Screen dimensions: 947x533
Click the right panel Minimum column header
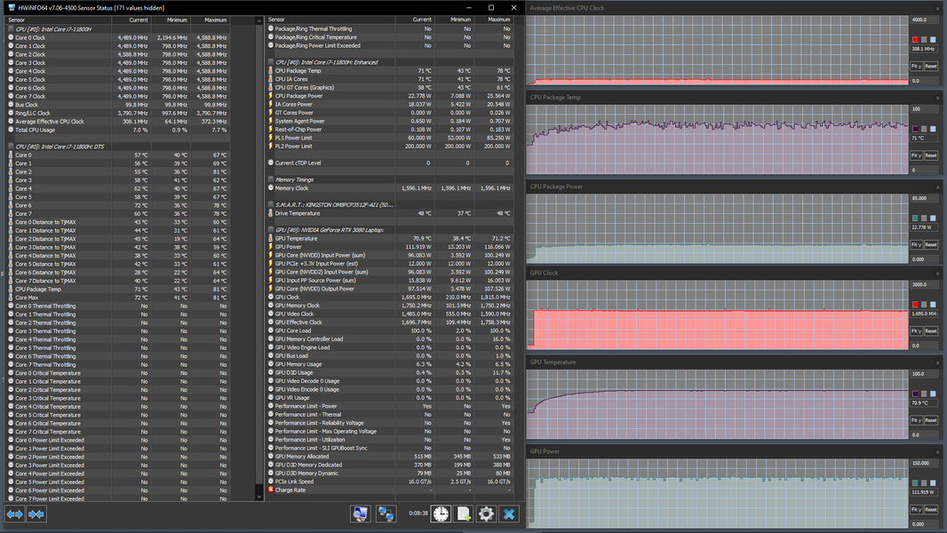point(454,20)
